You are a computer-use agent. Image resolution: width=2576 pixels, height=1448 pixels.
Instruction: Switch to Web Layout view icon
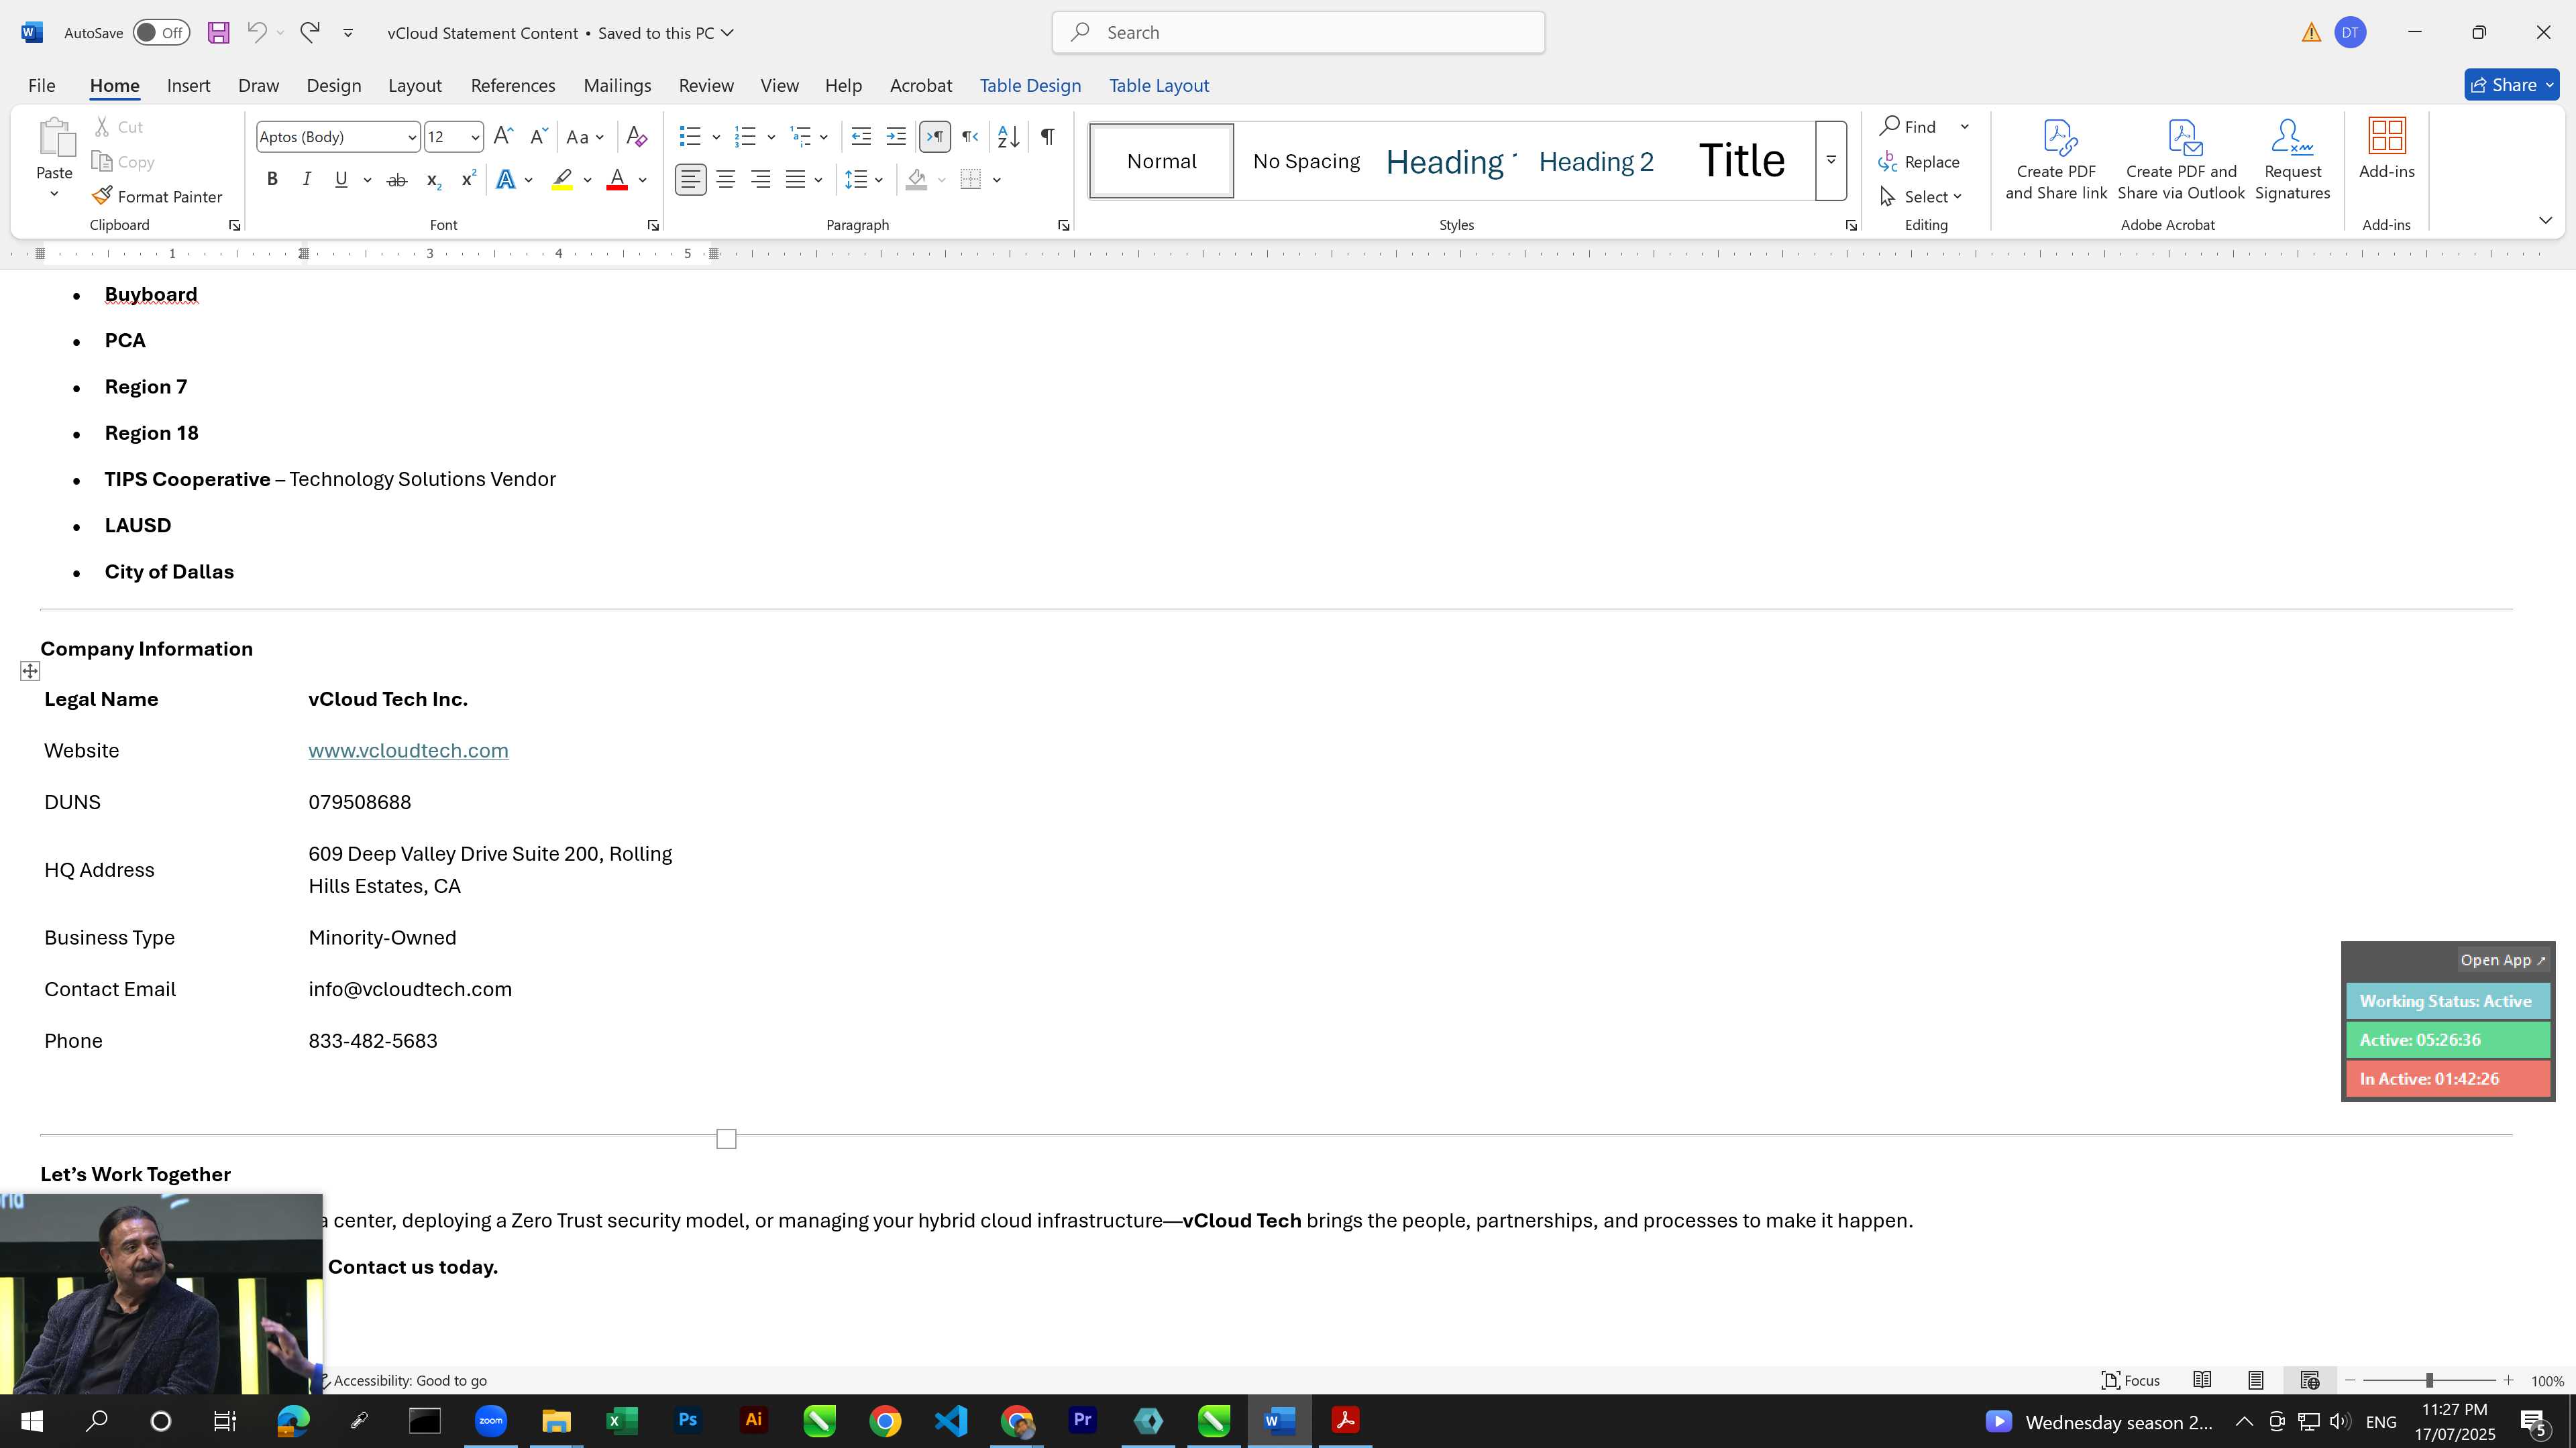coord(2310,1380)
